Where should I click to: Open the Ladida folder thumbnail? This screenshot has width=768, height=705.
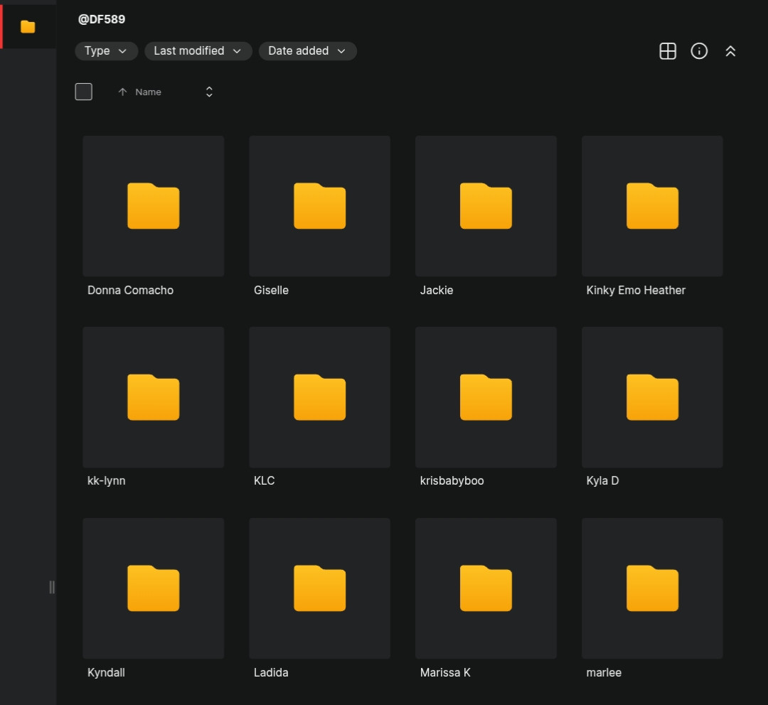pos(319,588)
